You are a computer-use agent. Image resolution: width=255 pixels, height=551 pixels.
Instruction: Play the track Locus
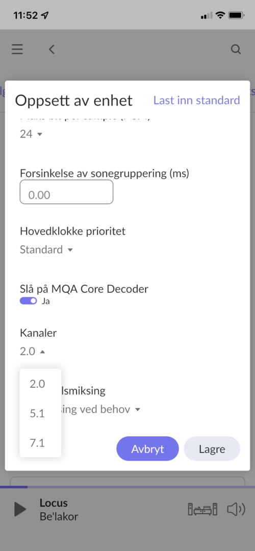(x=20, y=509)
